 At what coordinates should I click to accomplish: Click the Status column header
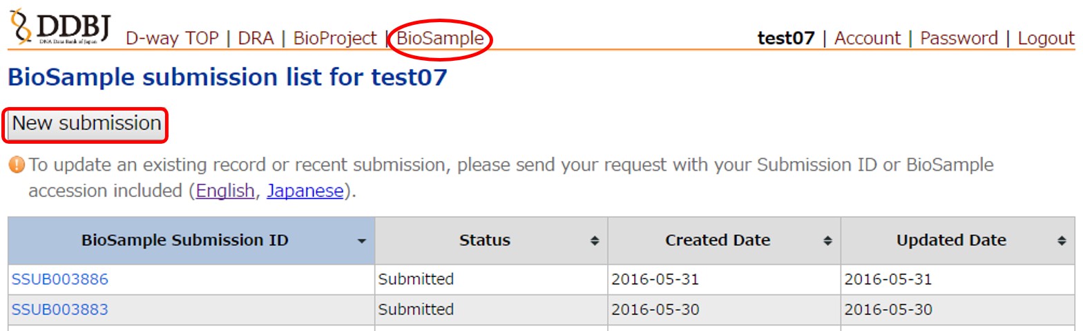click(x=484, y=241)
